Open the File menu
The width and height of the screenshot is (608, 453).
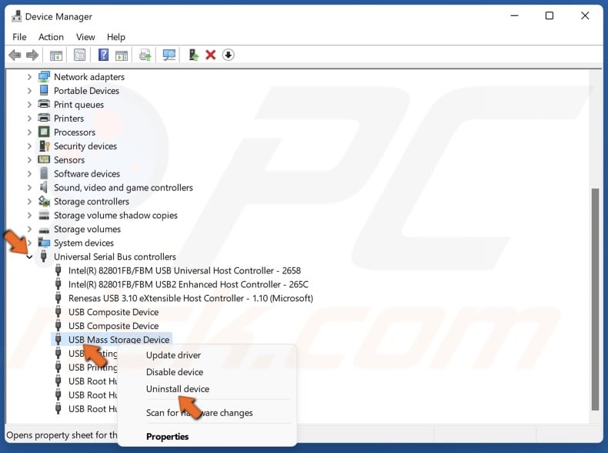click(19, 37)
